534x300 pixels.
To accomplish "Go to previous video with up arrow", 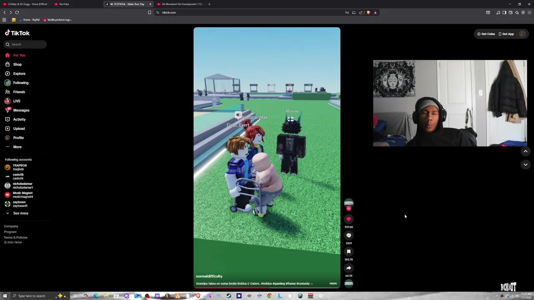I will [x=525, y=151].
